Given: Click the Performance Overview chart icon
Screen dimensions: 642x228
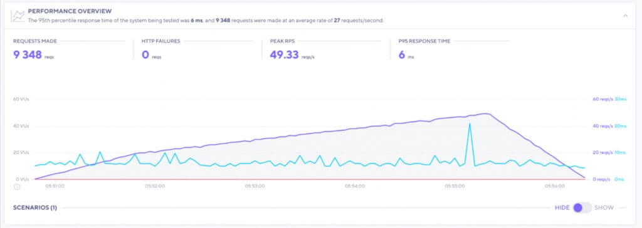Looking at the screenshot, I should [18, 16].
